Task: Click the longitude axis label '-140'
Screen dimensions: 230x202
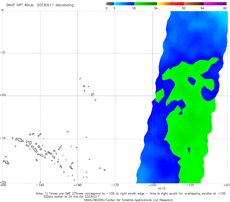Action: tap(77, 185)
